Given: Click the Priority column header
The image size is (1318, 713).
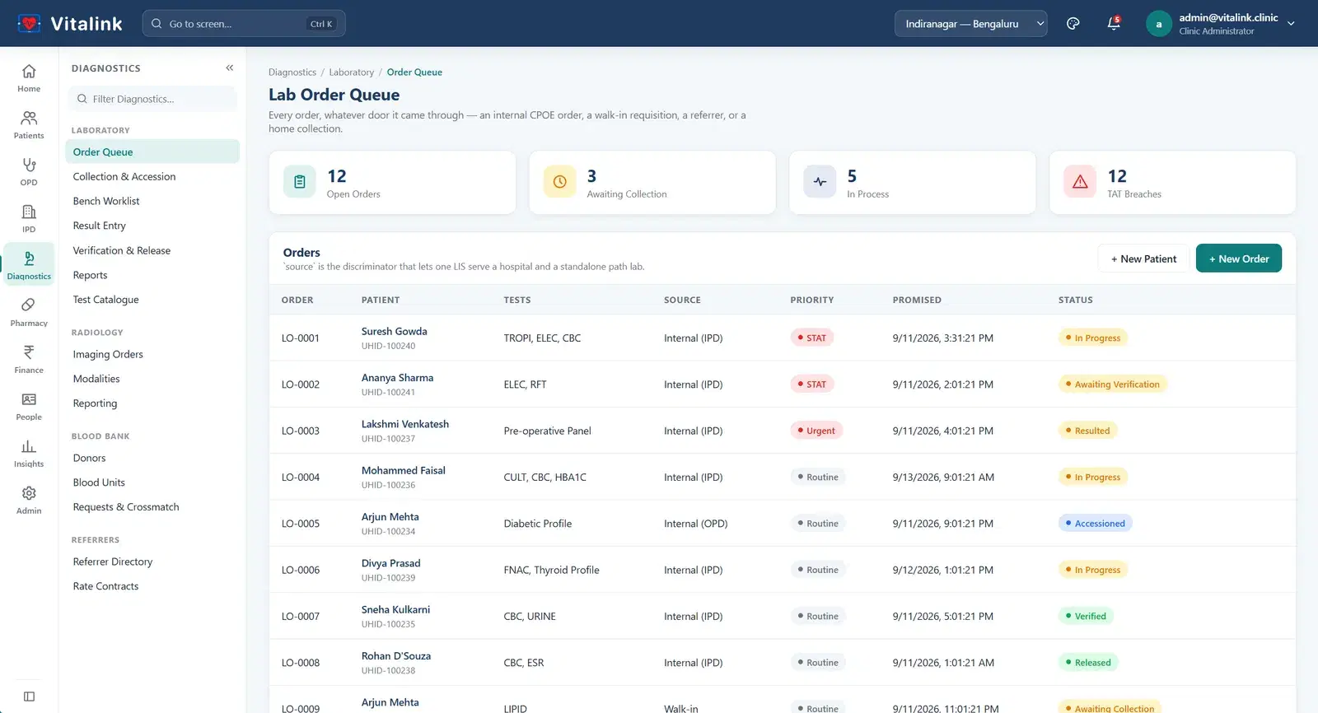Looking at the screenshot, I should (x=812, y=301).
